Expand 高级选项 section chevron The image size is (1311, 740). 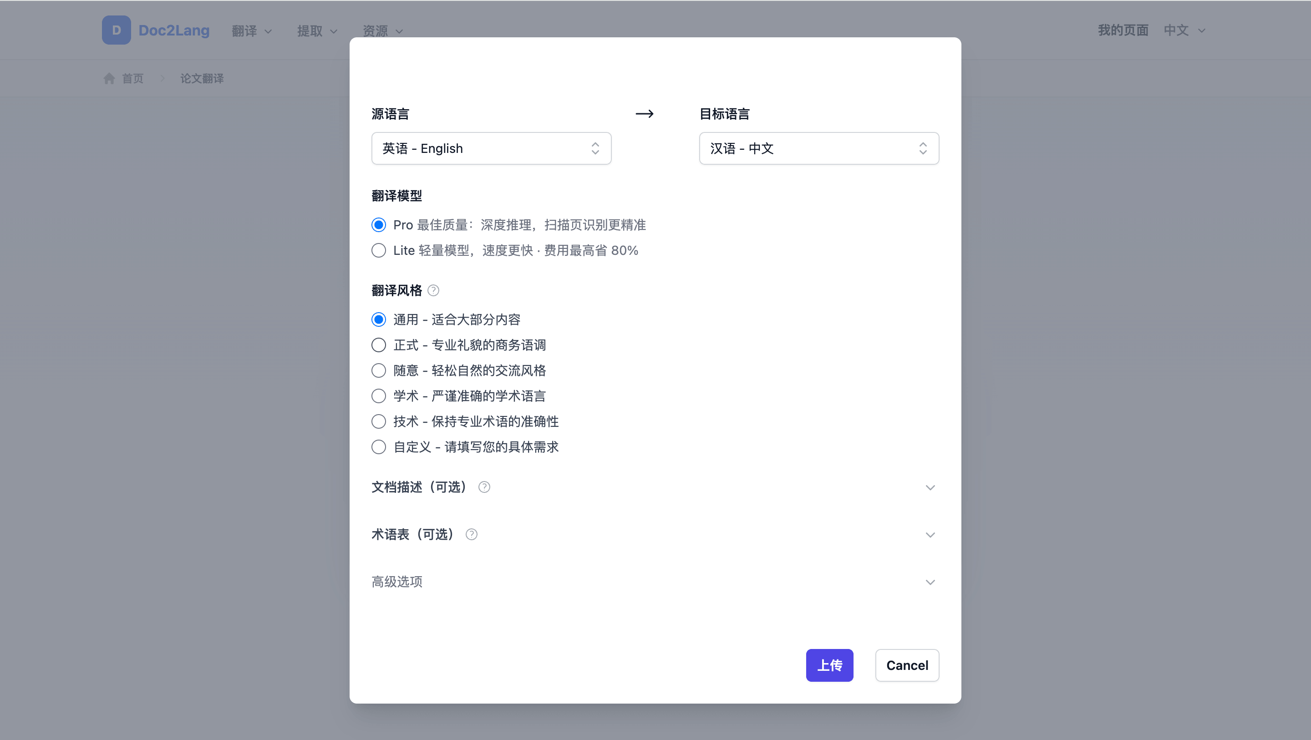click(930, 582)
